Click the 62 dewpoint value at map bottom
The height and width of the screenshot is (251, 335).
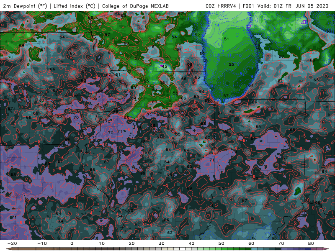(x=170, y=233)
